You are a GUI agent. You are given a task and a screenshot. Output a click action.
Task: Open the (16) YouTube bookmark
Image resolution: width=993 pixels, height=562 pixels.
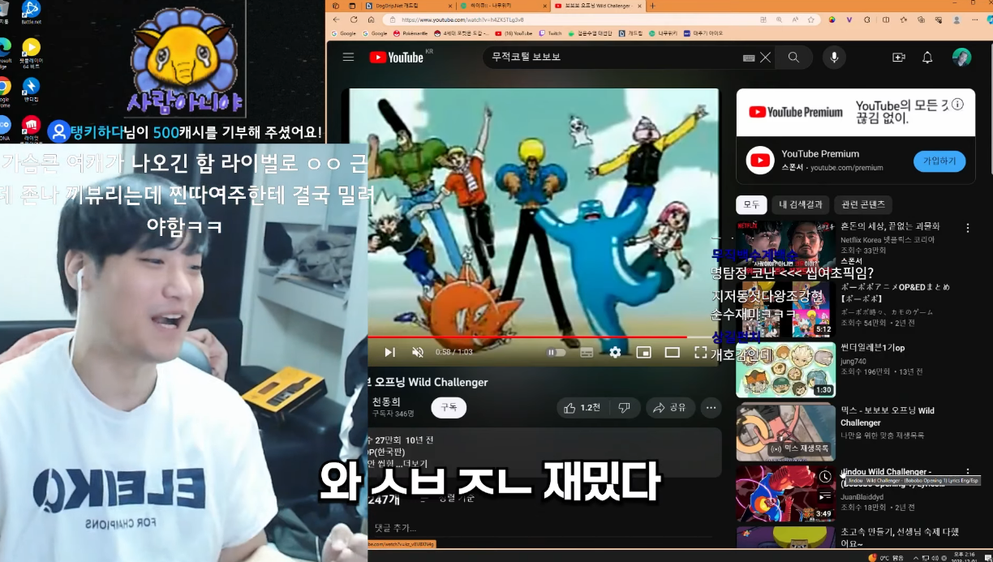[514, 33]
